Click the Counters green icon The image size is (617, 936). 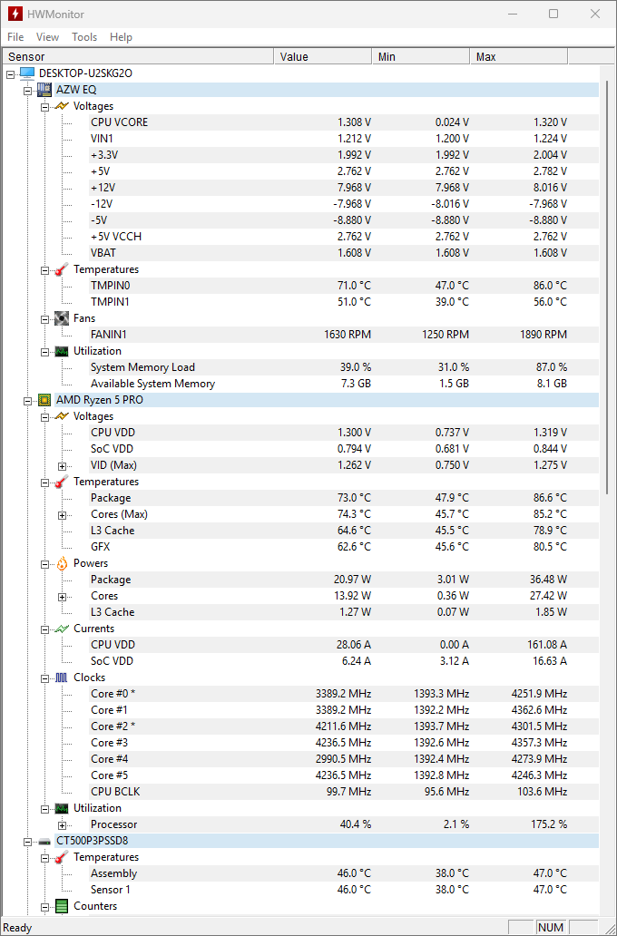pos(62,906)
